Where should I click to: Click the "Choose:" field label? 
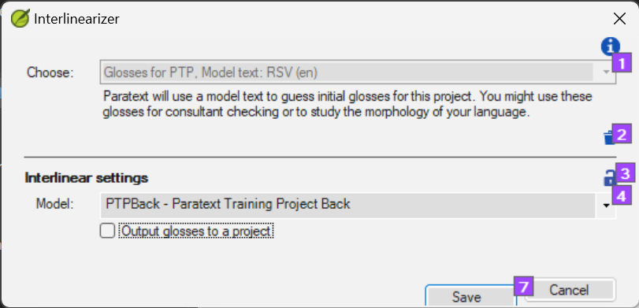click(50, 72)
